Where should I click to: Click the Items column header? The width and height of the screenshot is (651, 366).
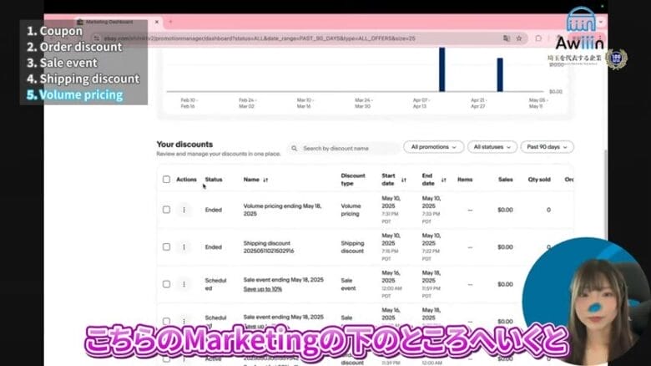pyautogui.click(x=465, y=180)
